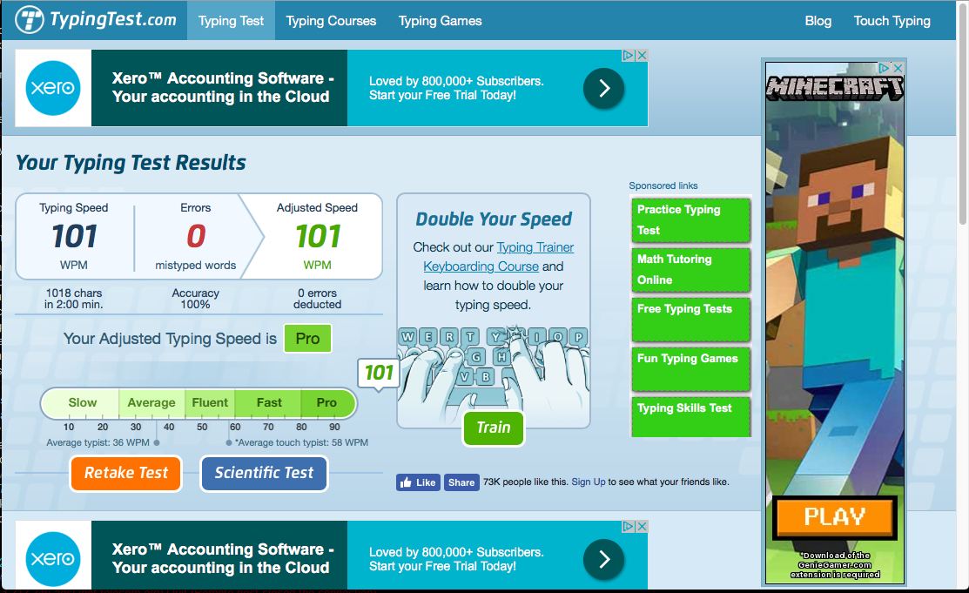The width and height of the screenshot is (969, 593).
Task: Click the Minecraft logo in sidebar ad
Action: pos(835,89)
